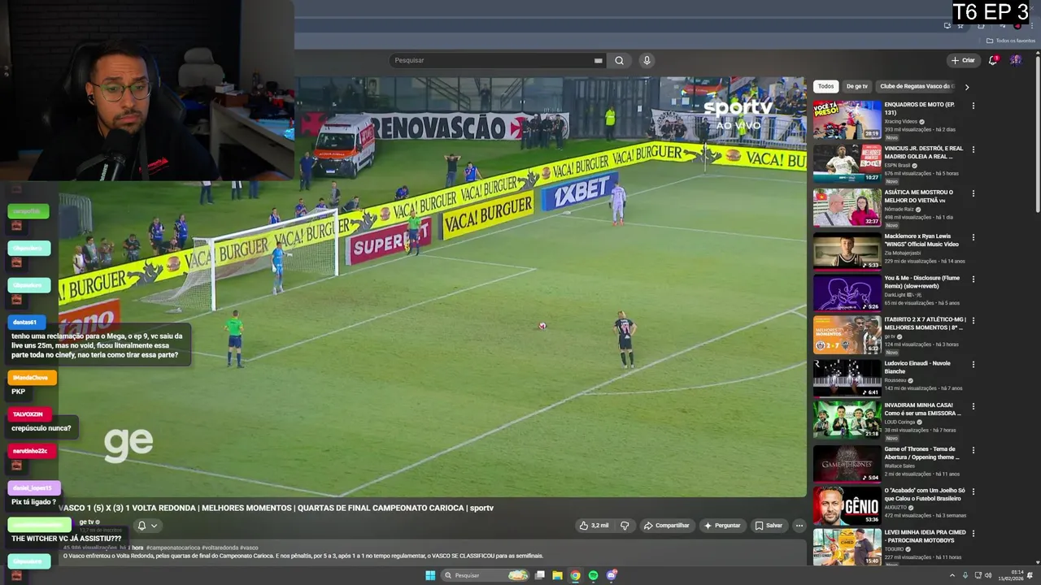Image resolution: width=1041 pixels, height=585 pixels.
Task: Open YouTube notifications bell
Action: tap(992, 60)
